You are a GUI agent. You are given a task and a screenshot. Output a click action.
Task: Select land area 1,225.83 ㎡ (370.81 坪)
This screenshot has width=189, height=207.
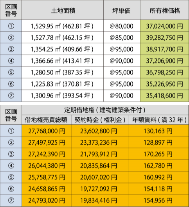click(x=63, y=84)
